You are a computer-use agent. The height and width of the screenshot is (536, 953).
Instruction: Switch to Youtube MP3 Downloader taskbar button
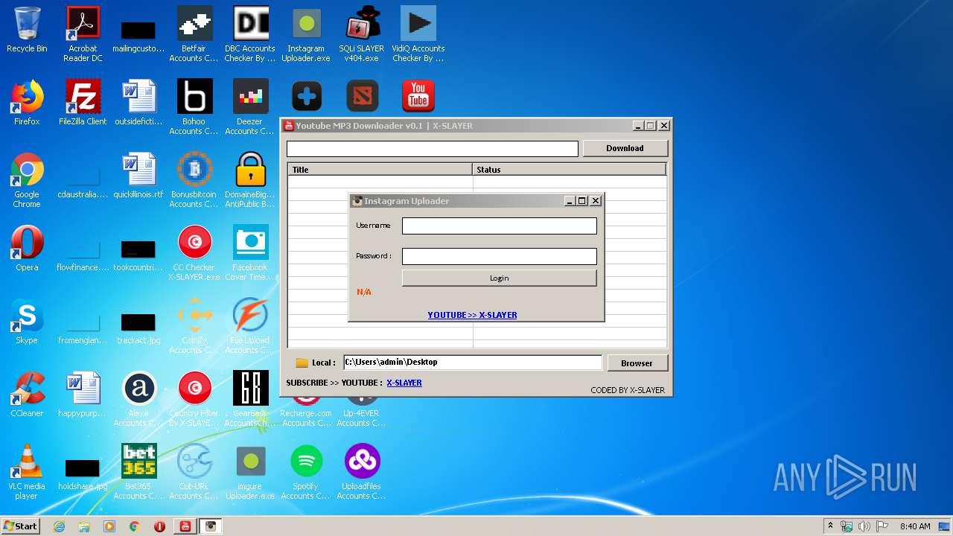[185, 526]
